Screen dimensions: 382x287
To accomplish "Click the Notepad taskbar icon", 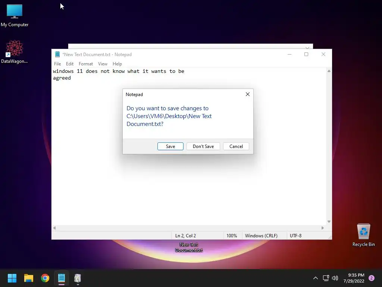I will click(x=62, y=278).
